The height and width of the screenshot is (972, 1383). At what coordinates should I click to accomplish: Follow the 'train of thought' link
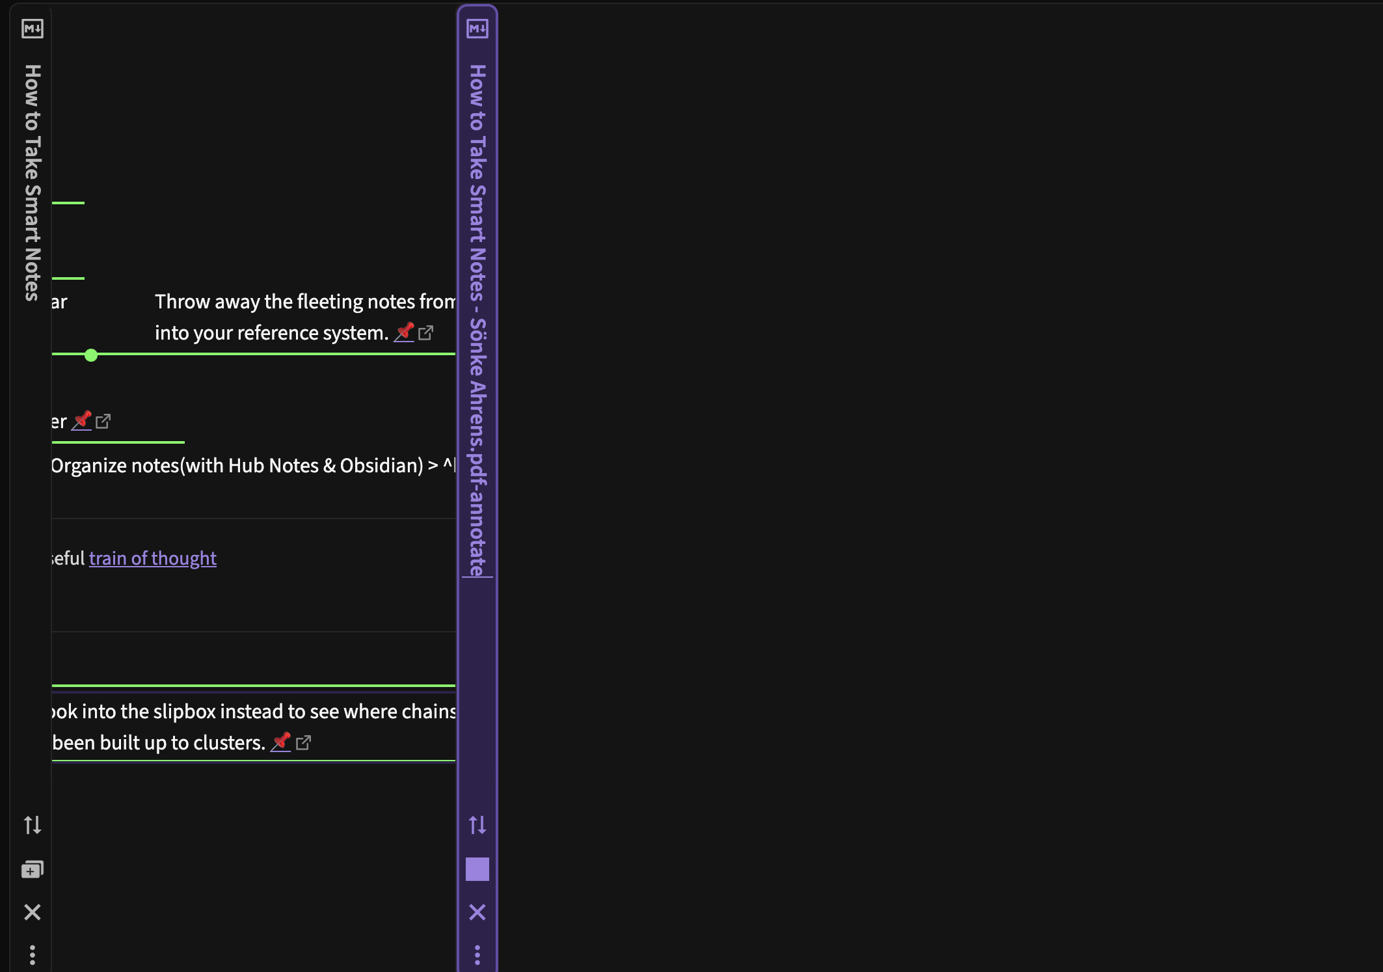click(152, 558)
